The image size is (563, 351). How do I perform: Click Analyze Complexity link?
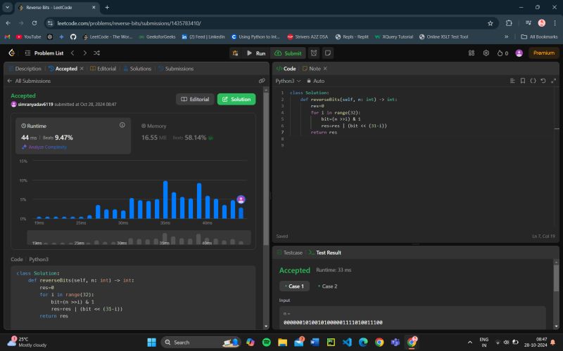(46, 147)
